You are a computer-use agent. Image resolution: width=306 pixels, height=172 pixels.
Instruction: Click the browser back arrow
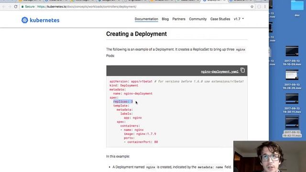pos(4,7)
